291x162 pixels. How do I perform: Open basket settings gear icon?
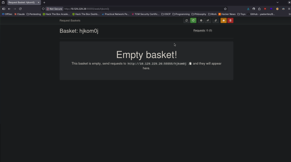[201, 20]
